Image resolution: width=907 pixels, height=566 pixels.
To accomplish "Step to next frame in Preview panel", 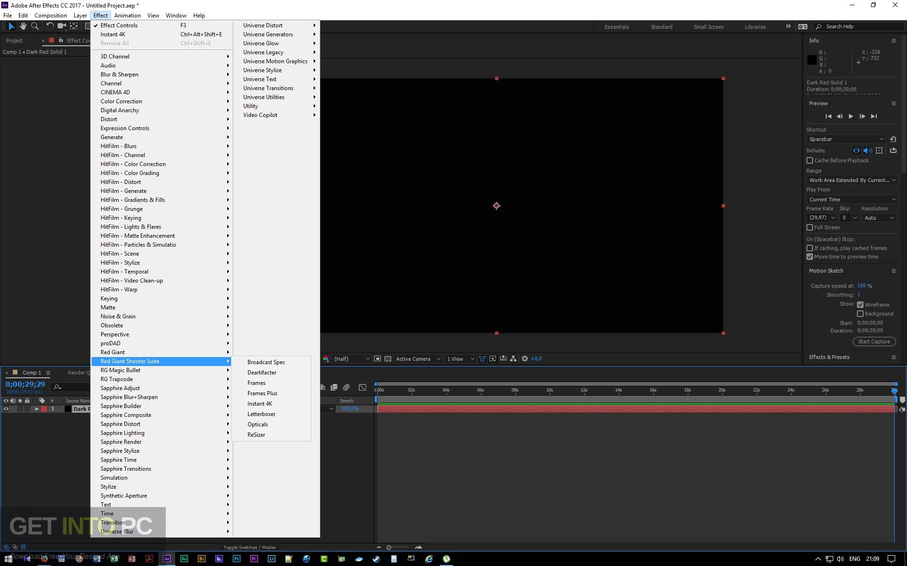I will tap(862, 117).
